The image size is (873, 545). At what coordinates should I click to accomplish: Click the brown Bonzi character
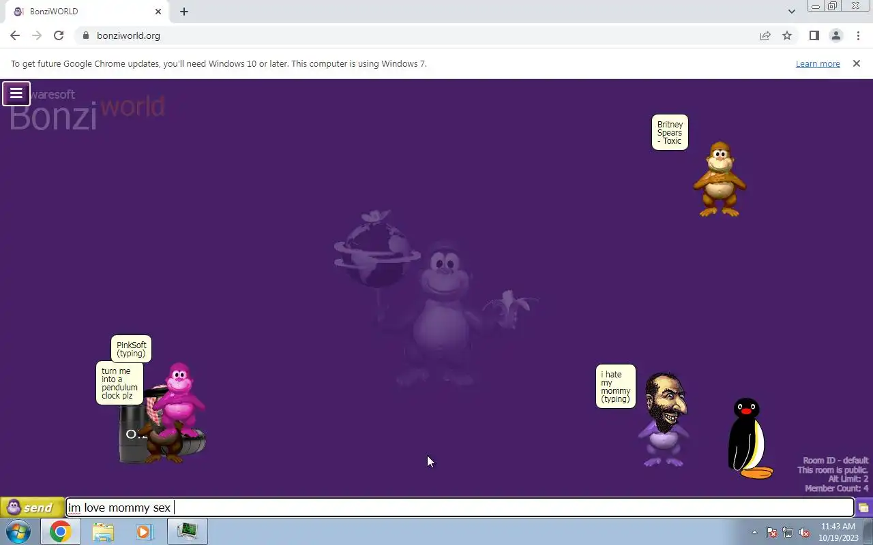coord(720,179)
